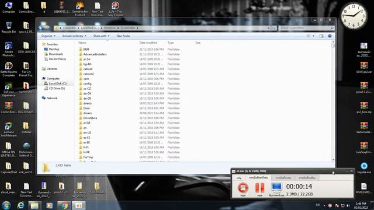Click the Windows breadcrumb in address bar
This screenshot has width=374, height=210.
[x=109, y=28]
